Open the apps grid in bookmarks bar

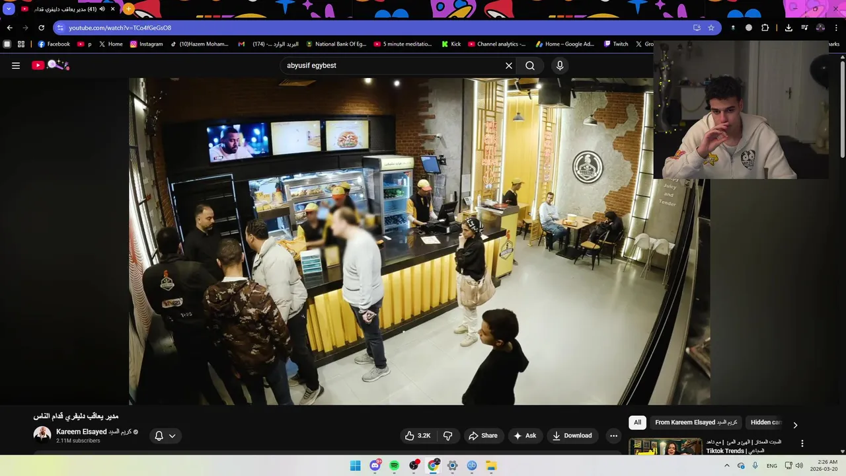click(21, 44)
